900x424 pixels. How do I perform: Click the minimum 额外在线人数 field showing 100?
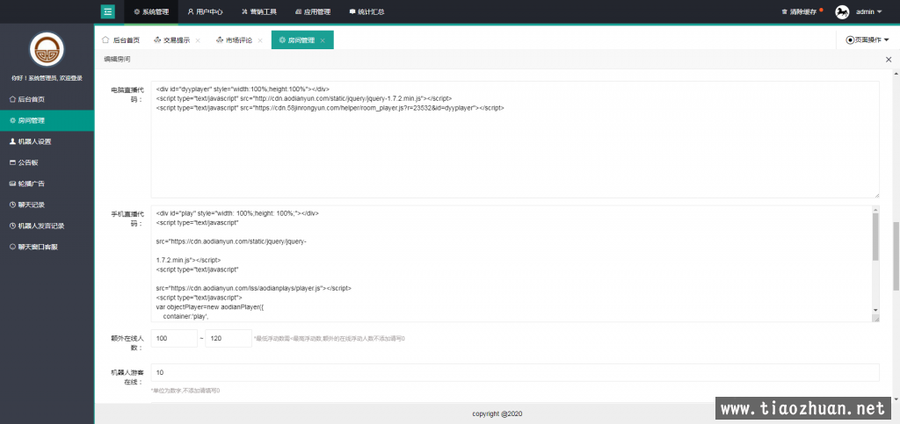coord(174,339)
